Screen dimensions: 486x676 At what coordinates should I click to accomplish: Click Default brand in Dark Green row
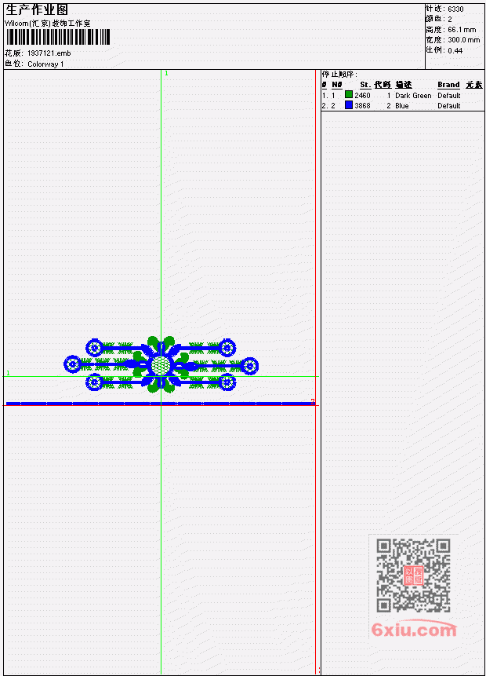coord(449,95)
